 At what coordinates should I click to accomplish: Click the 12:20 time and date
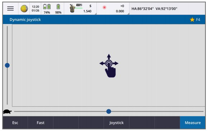[35, 9]
